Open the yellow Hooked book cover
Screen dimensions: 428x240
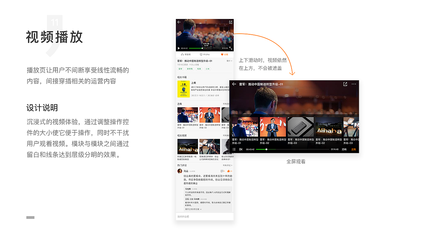pyautogui.click(x=184, y=89)
